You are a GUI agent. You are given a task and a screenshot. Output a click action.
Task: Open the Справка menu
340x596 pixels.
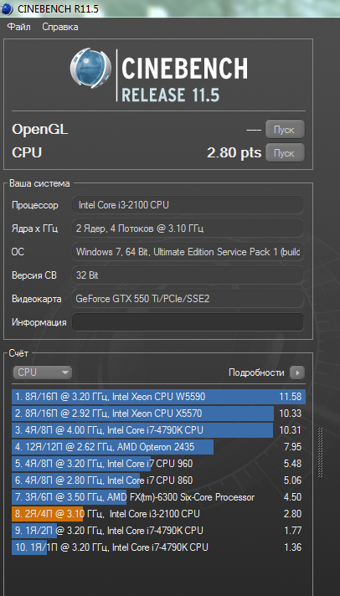60,27
